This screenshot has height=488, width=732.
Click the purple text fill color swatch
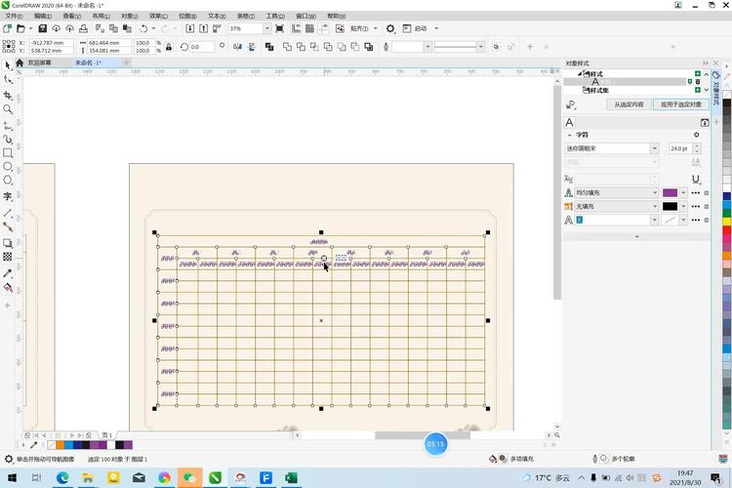coord(670,192)
